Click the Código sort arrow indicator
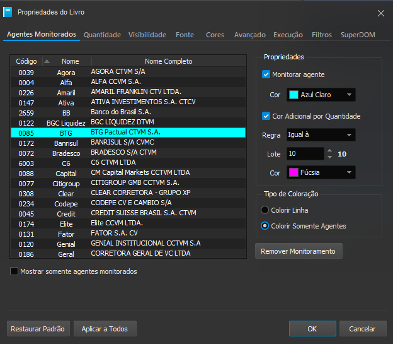393x344 pixels. coord(47,61)
